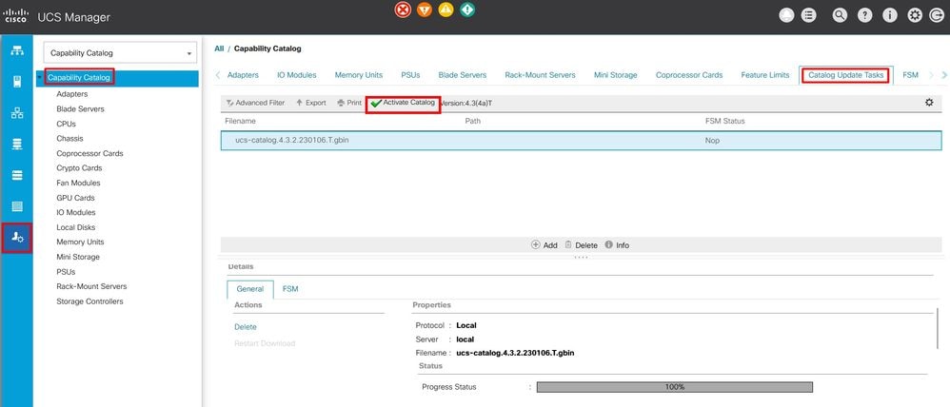Collapse the Capability Catalog tree node
The width and height of the screenshot is (950, 407).
40,78
